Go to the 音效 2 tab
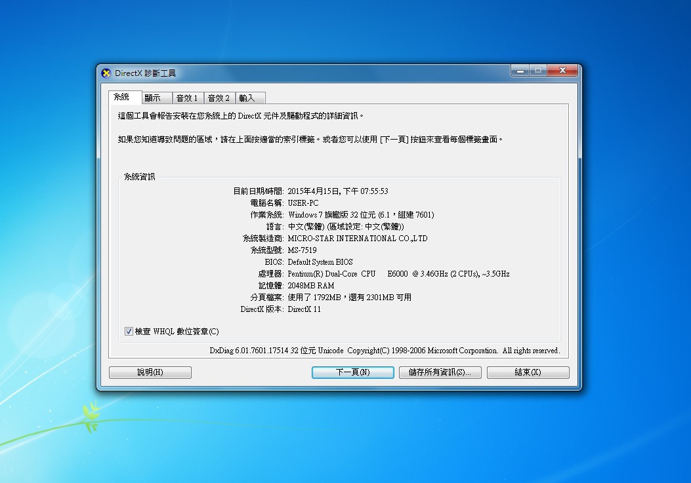 click(x=219, y=98)
